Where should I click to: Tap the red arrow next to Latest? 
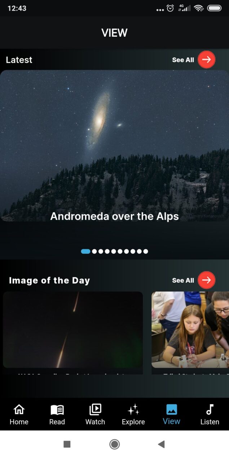pos(207,60)
